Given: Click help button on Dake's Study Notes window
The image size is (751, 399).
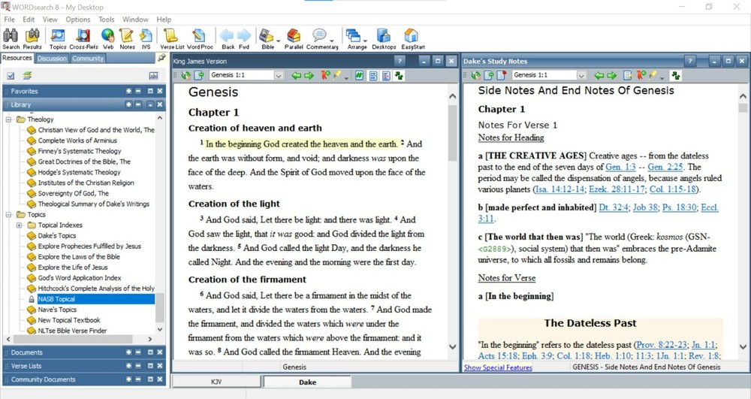Looking at the screenshot, I should [689, 61].
